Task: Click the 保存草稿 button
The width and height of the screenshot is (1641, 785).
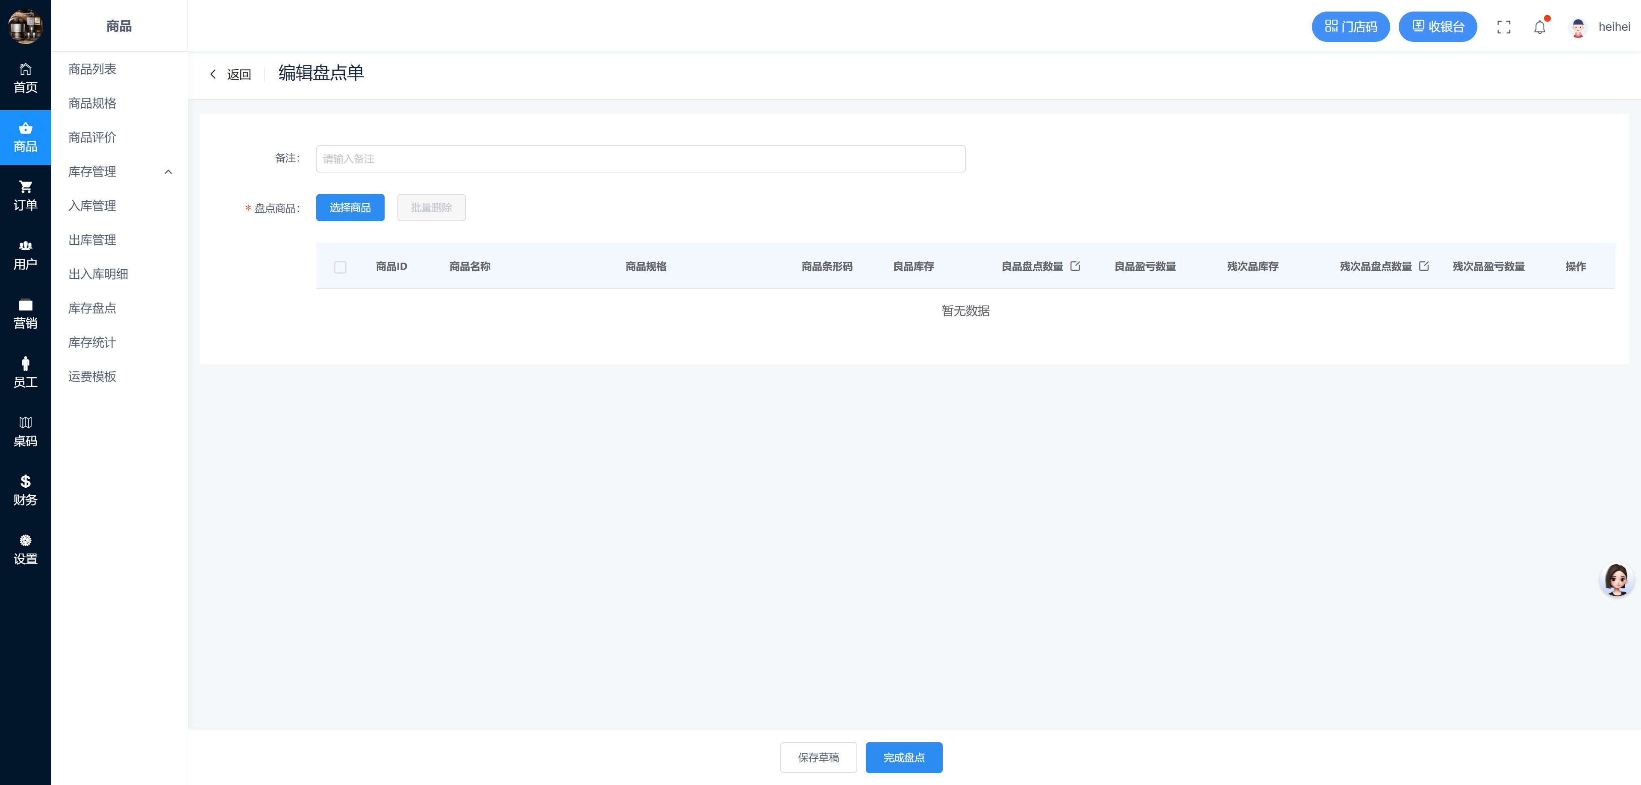Action: point(818,758)
